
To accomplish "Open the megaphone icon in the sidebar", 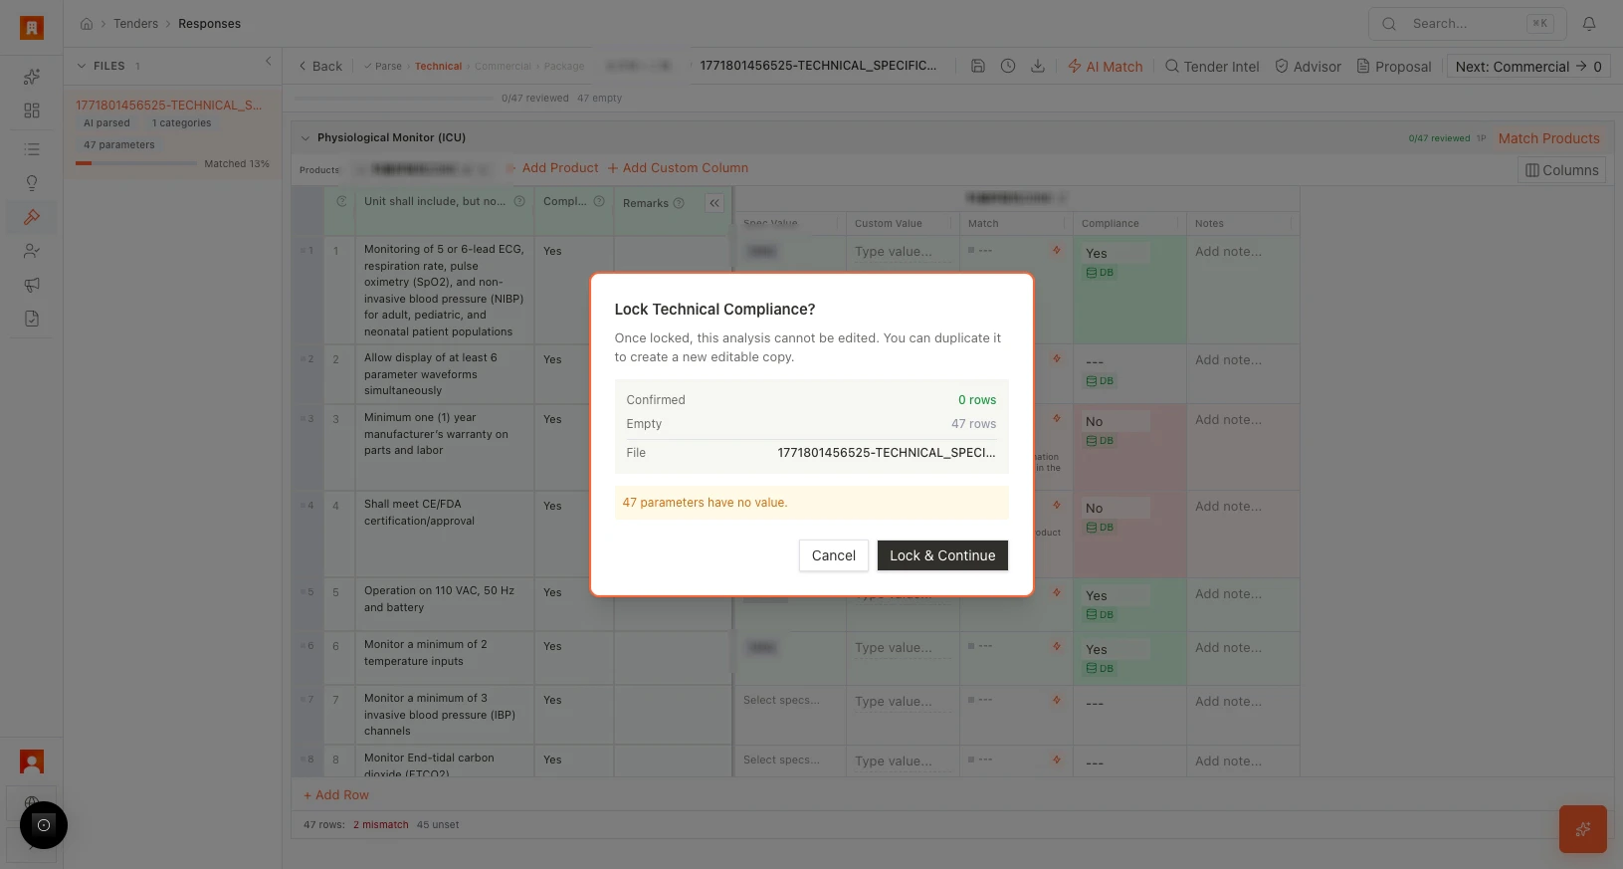I will tap(32, 285).
